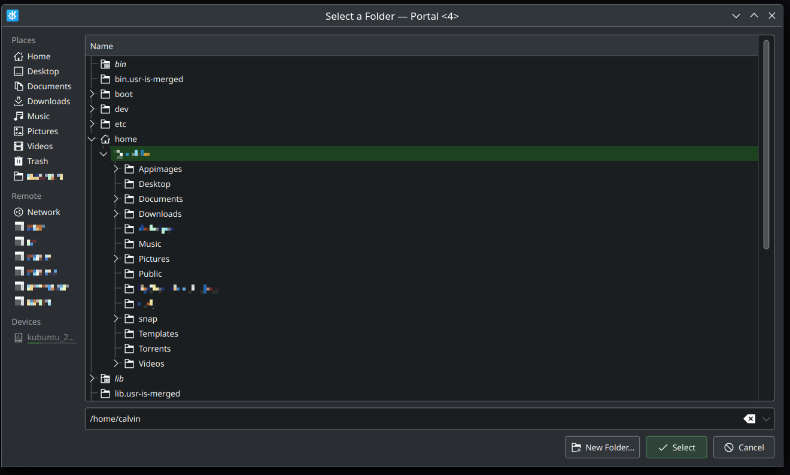Viewport: 790px width, 475px height.
Task: Expand the Appimages folder
Action: [x=116, y=169]
